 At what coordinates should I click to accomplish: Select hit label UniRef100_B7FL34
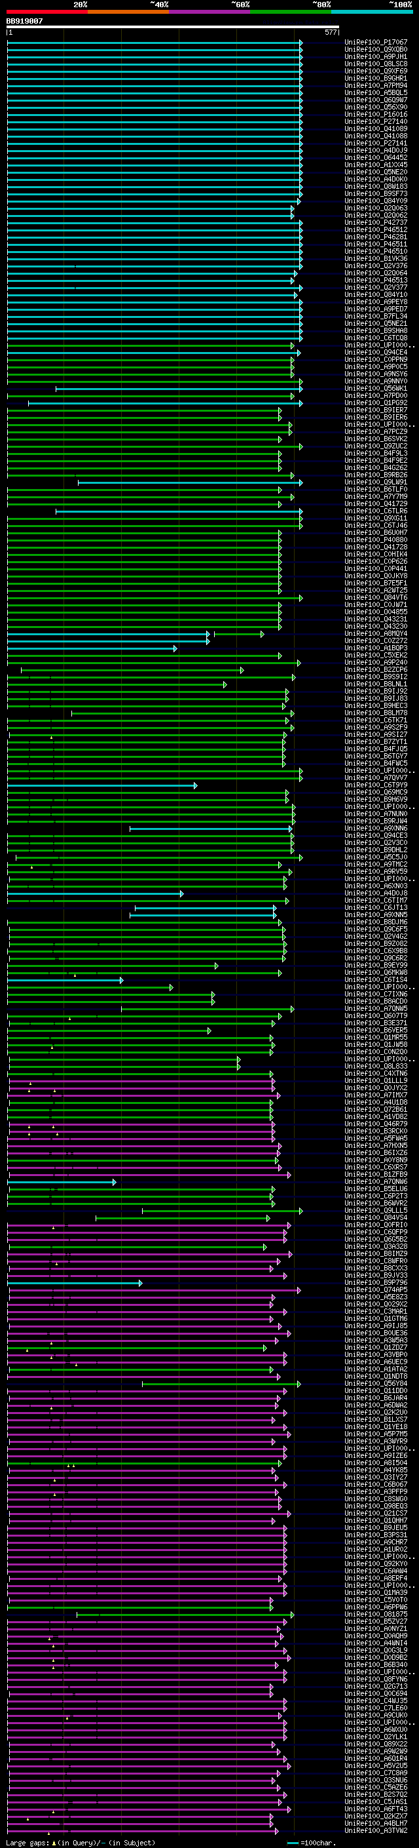376,317
